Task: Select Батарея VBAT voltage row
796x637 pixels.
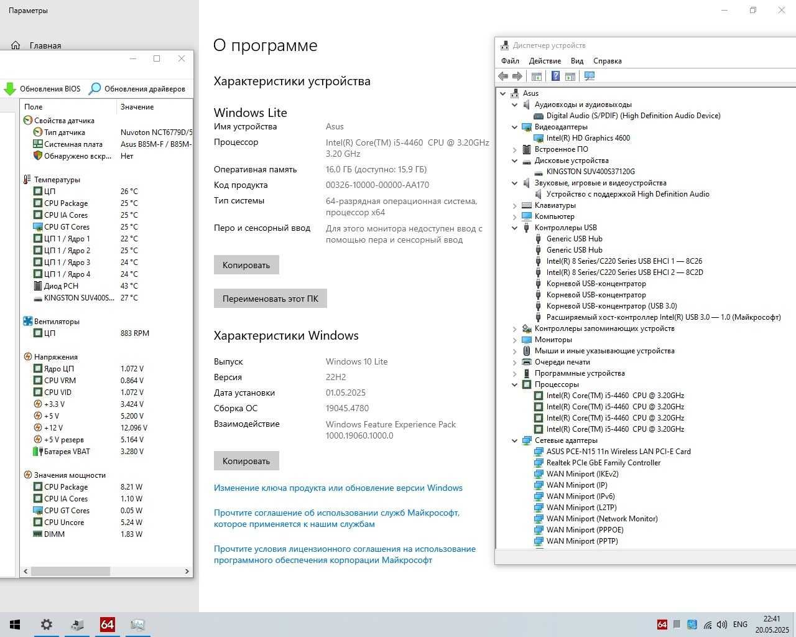Action: (x=106, y=452)
